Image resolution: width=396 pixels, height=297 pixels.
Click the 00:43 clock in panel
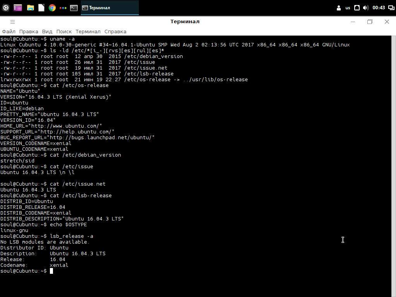tap(379, 8)
